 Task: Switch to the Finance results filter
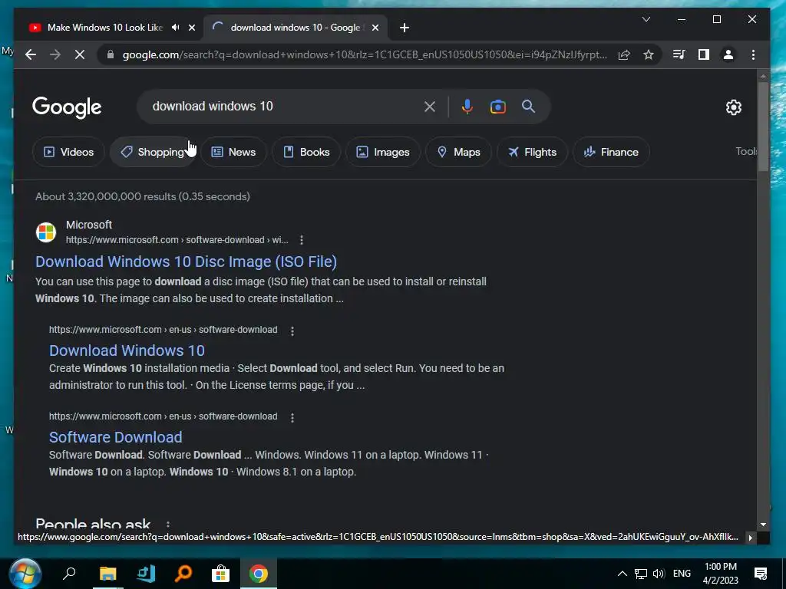click(x=611, y=152)
